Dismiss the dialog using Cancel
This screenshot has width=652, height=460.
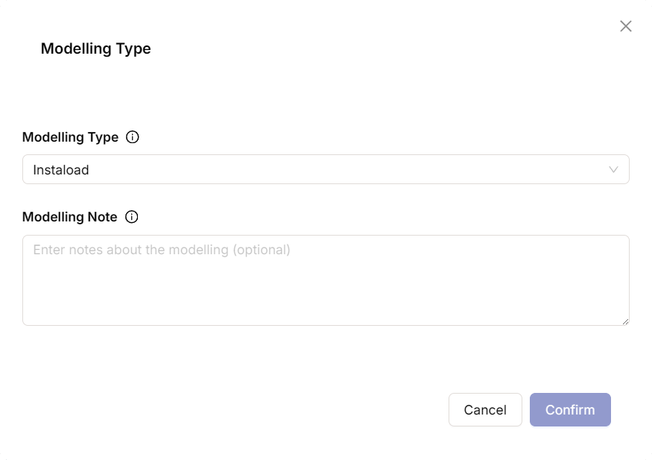point(485,410)
